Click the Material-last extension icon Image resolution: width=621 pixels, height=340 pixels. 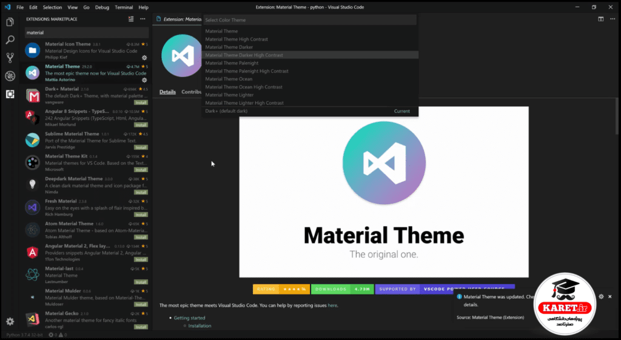[x=33, y=275]
